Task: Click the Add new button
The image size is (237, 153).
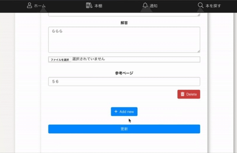Action: pos(124,112)
